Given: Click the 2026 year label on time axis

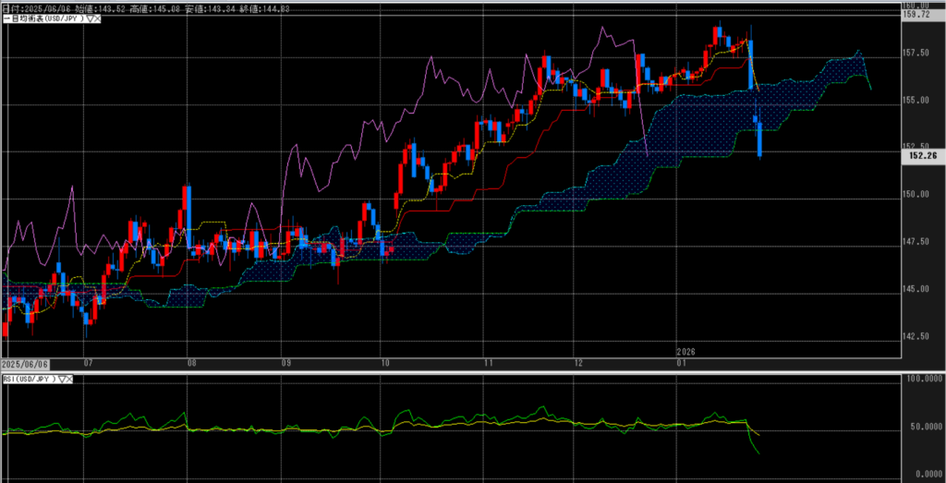Looking at the screenshot, I should click(685, 352).
